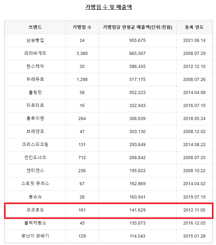
Task: Click the brand name 앤티앤스
Action: tap(35, 171)
